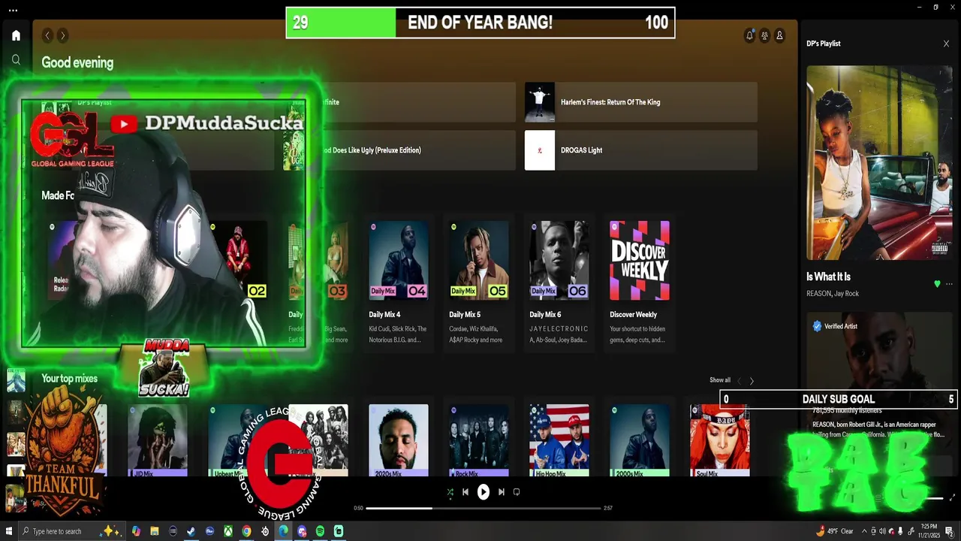Click Show all for Your top mixes
961x541 pixels.
tap(720, 380)
